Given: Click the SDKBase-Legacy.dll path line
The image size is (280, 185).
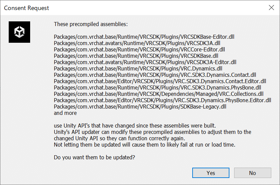Looking at the screenshot, I should click(x=140, y=107).
